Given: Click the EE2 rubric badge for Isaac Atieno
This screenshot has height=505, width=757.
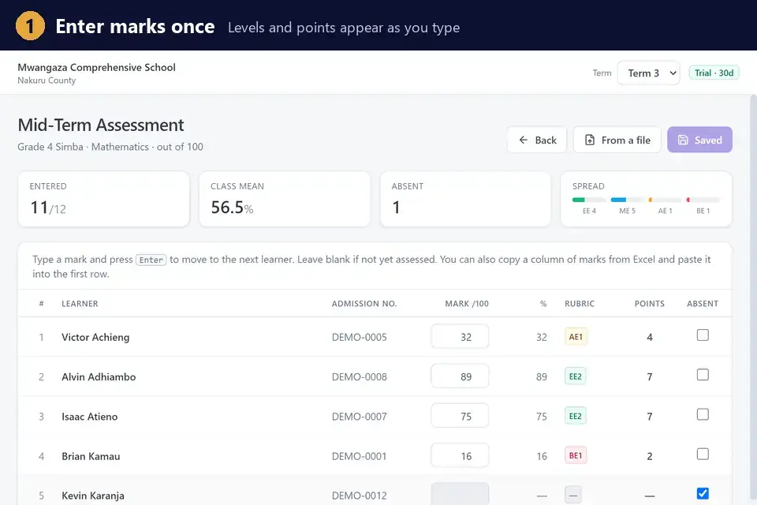Looking at the screenshot, I should 576,416.
